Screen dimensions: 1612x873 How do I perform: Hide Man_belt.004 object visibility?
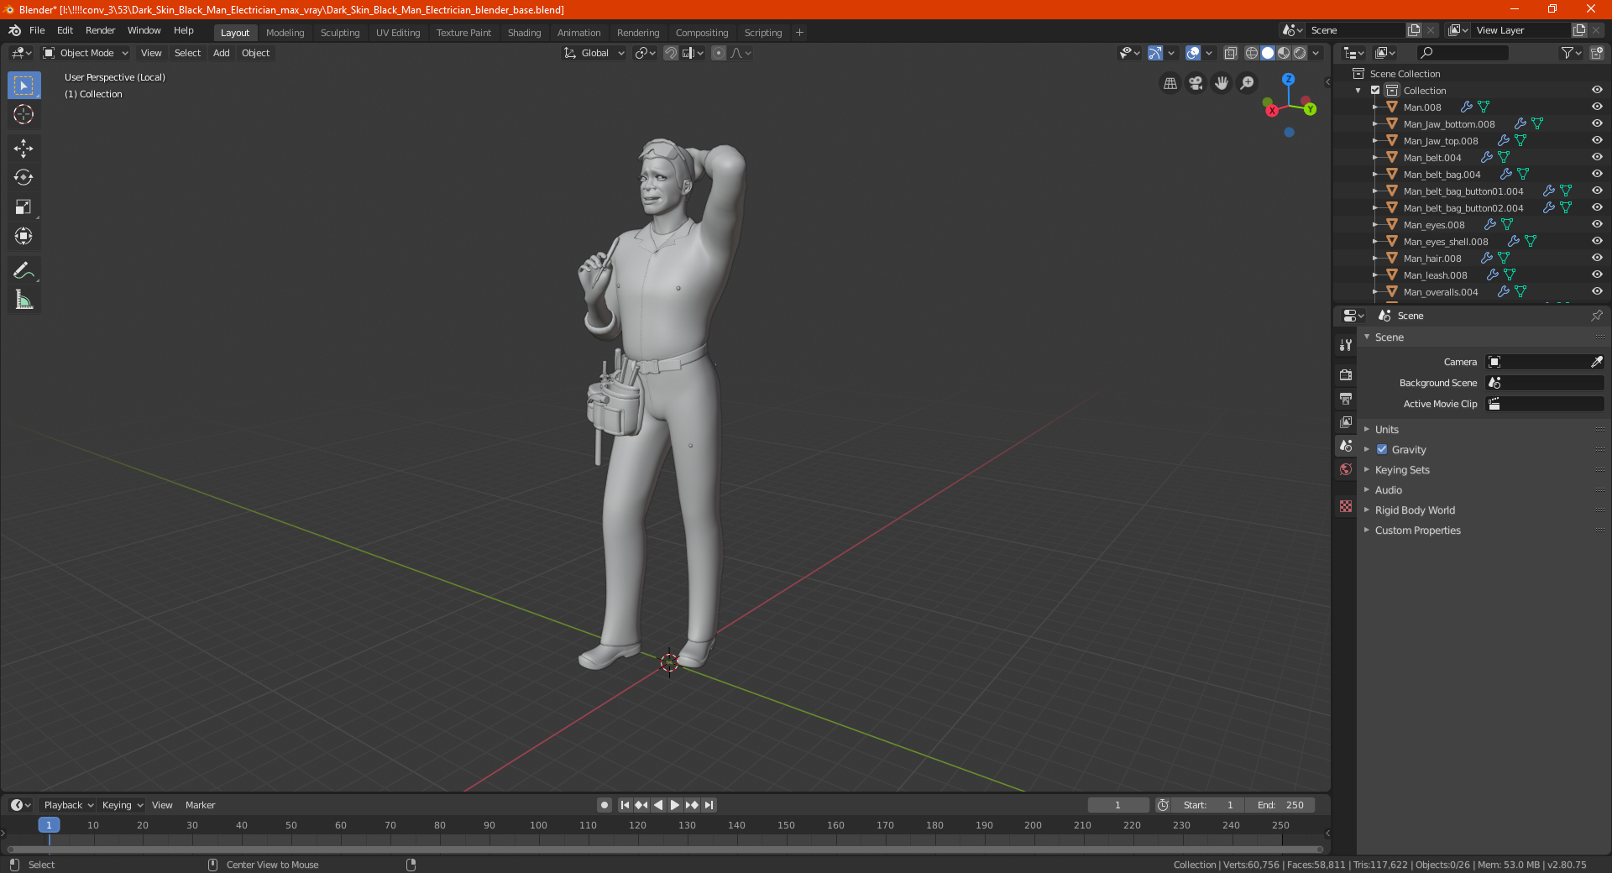point(1597,157)
